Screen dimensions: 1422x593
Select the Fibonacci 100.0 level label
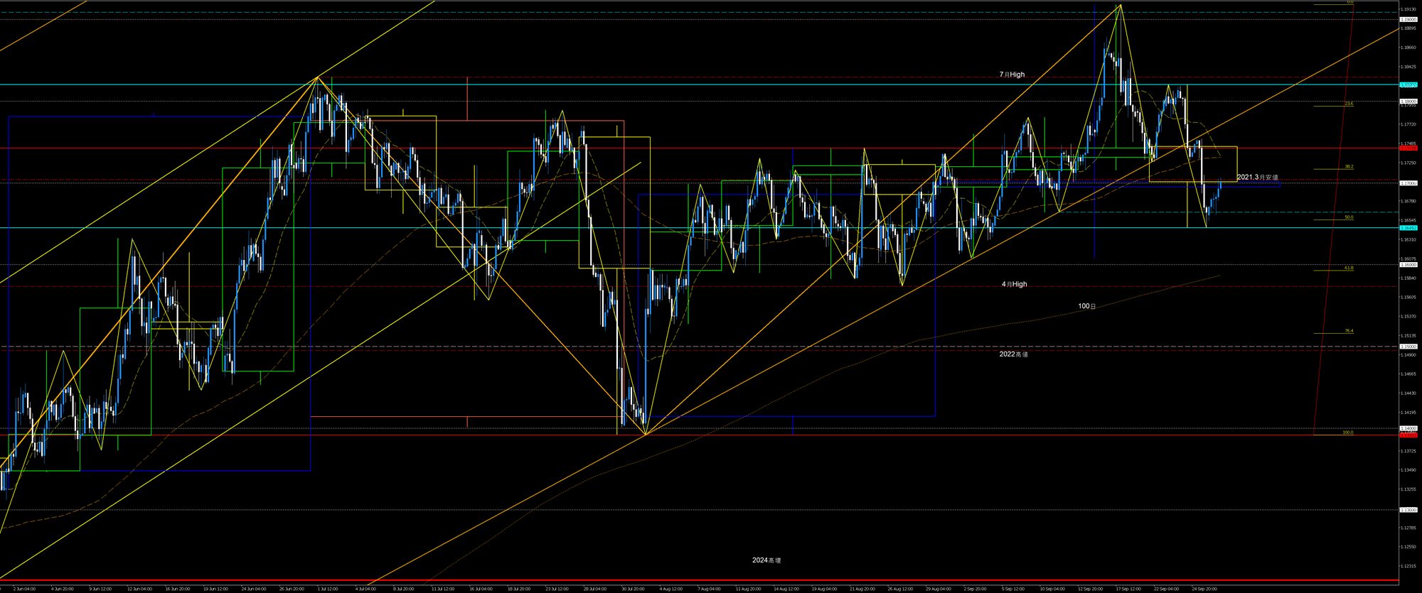[x=1347, y=432]
